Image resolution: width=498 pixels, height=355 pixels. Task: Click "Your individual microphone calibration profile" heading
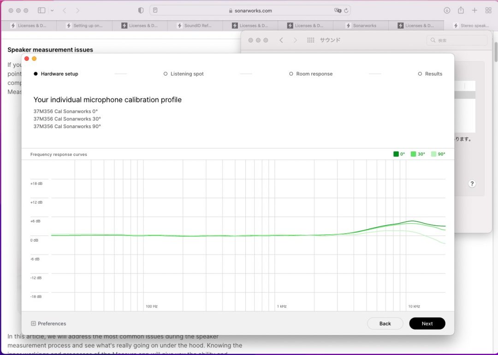pyautogui.click(x=107, y=100)
